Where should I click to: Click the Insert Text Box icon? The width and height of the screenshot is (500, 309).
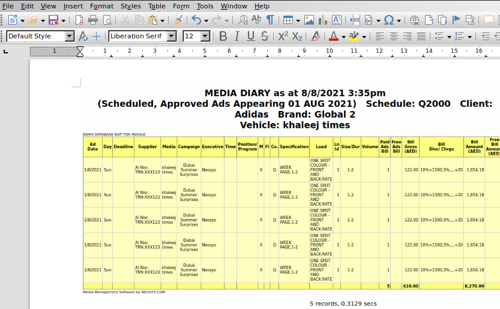[x=337, y=20]
